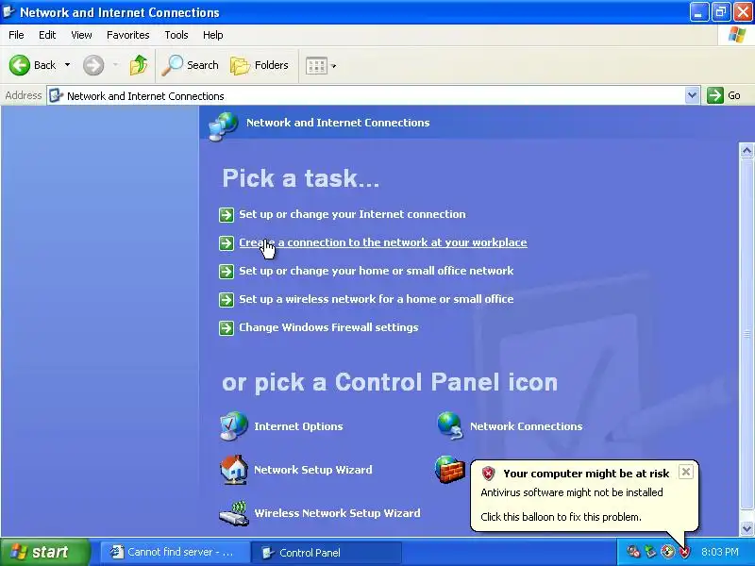
Task: Click arrow icon beside workplace connection task
Action: click(226, 243)
